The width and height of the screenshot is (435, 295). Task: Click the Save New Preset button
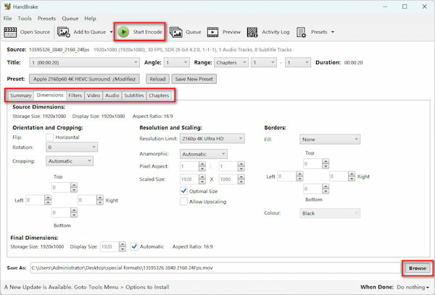tap(194, 79)
